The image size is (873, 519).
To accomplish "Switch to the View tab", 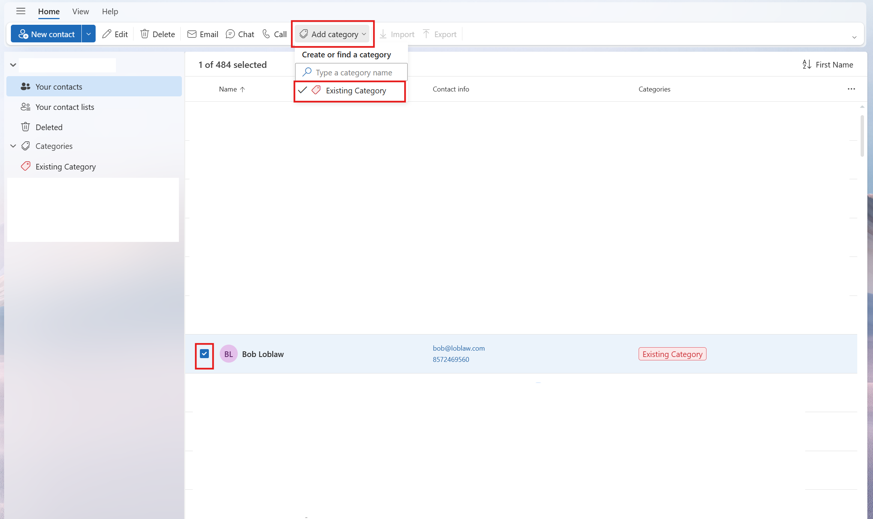I will point(80,11).
